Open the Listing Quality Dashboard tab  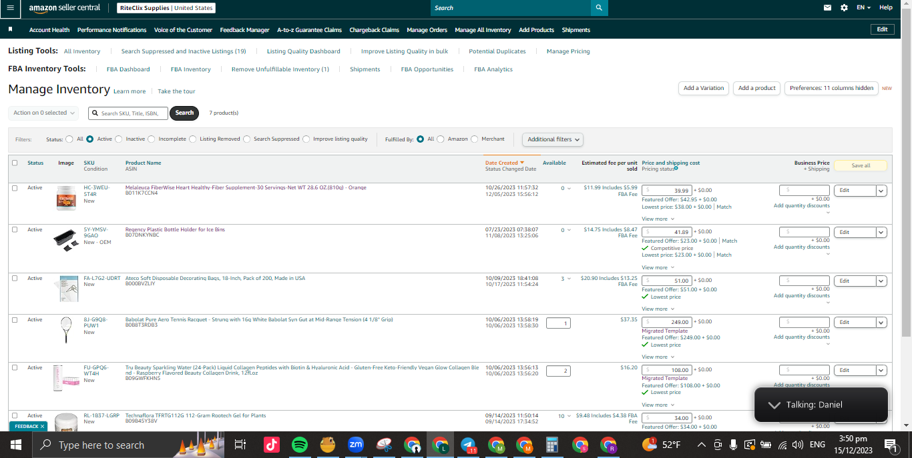[304, 51]
